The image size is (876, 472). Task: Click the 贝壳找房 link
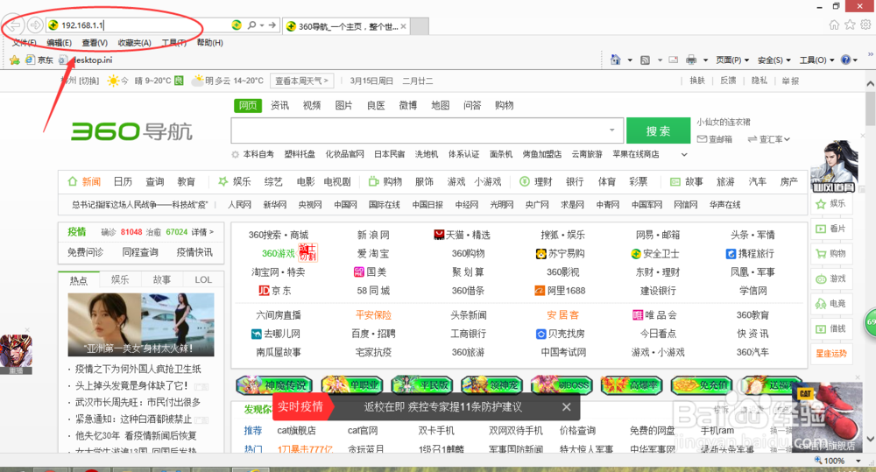pos(561,334)
